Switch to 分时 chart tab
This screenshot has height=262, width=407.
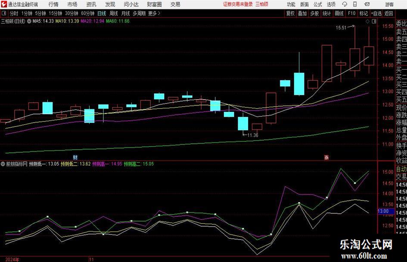(x=14, y=13)
